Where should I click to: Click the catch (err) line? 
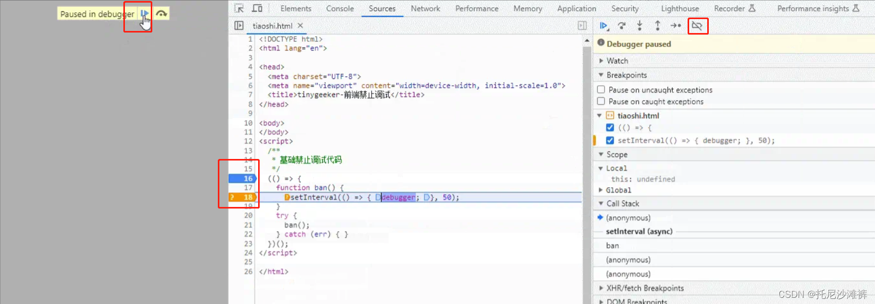(x=312, y=234)
